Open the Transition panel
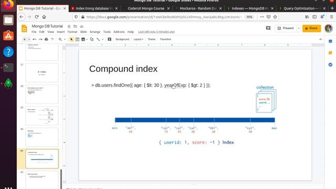 click(165, 39)
